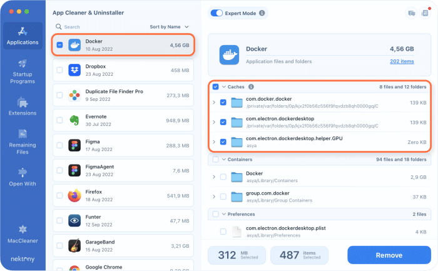
Task: Open the Sort by Name dropdown
Action: pos(170,27)
